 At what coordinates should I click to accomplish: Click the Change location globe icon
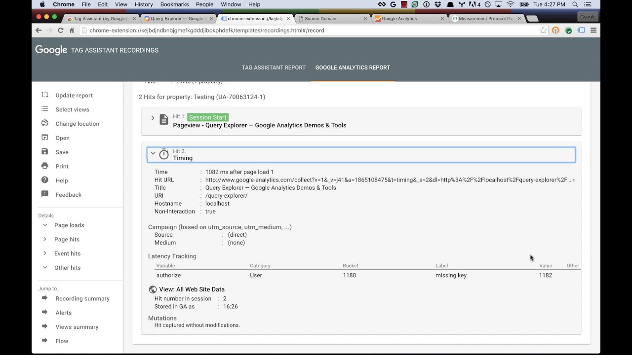pos(45,123)
